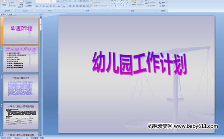The image size is (224, 139).
Task: Toggle Align Text Right
Action: pos(77,6)
